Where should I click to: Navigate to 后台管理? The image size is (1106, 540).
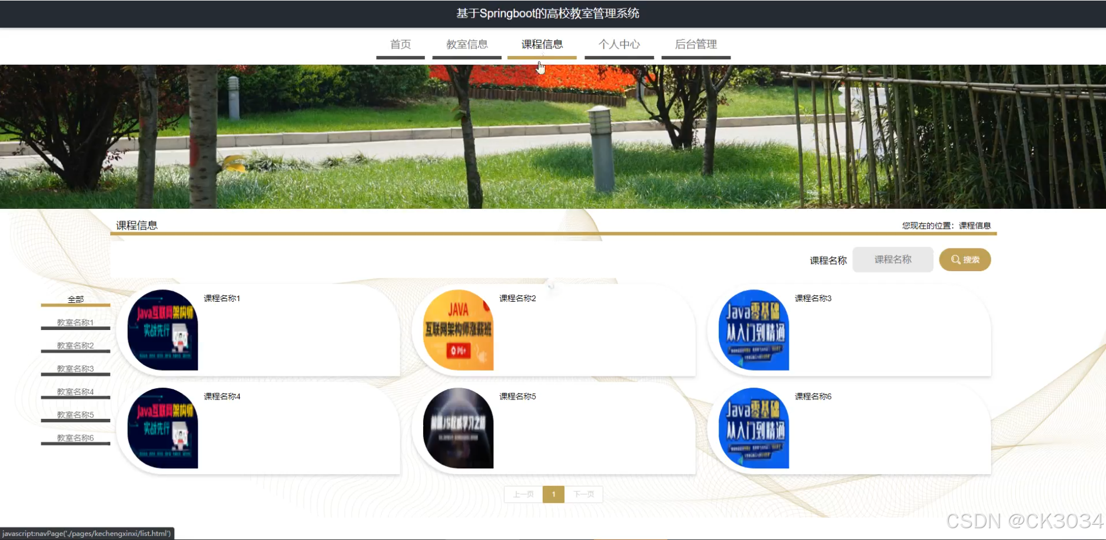pos(696,44)
